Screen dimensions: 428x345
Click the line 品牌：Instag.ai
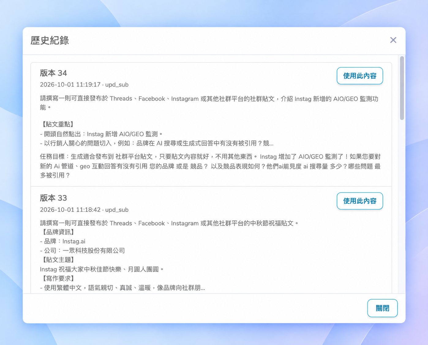coord(63,241)
